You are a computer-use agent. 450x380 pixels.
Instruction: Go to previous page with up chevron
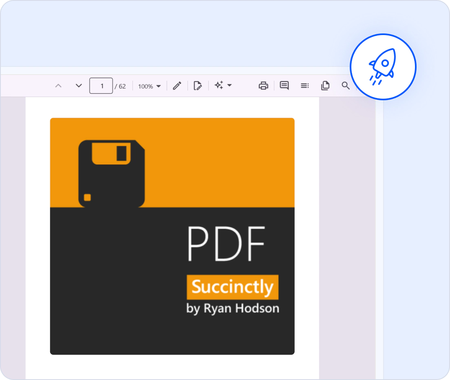point(58,86)
